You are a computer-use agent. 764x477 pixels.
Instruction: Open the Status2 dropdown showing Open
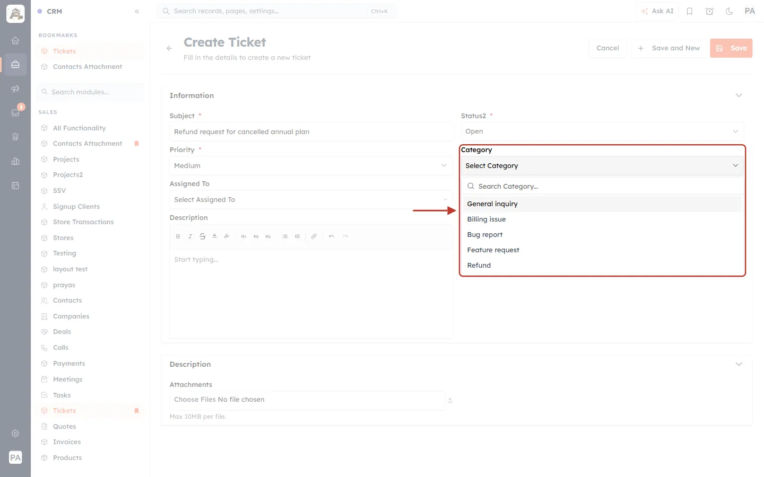click(x=602, y=131)
